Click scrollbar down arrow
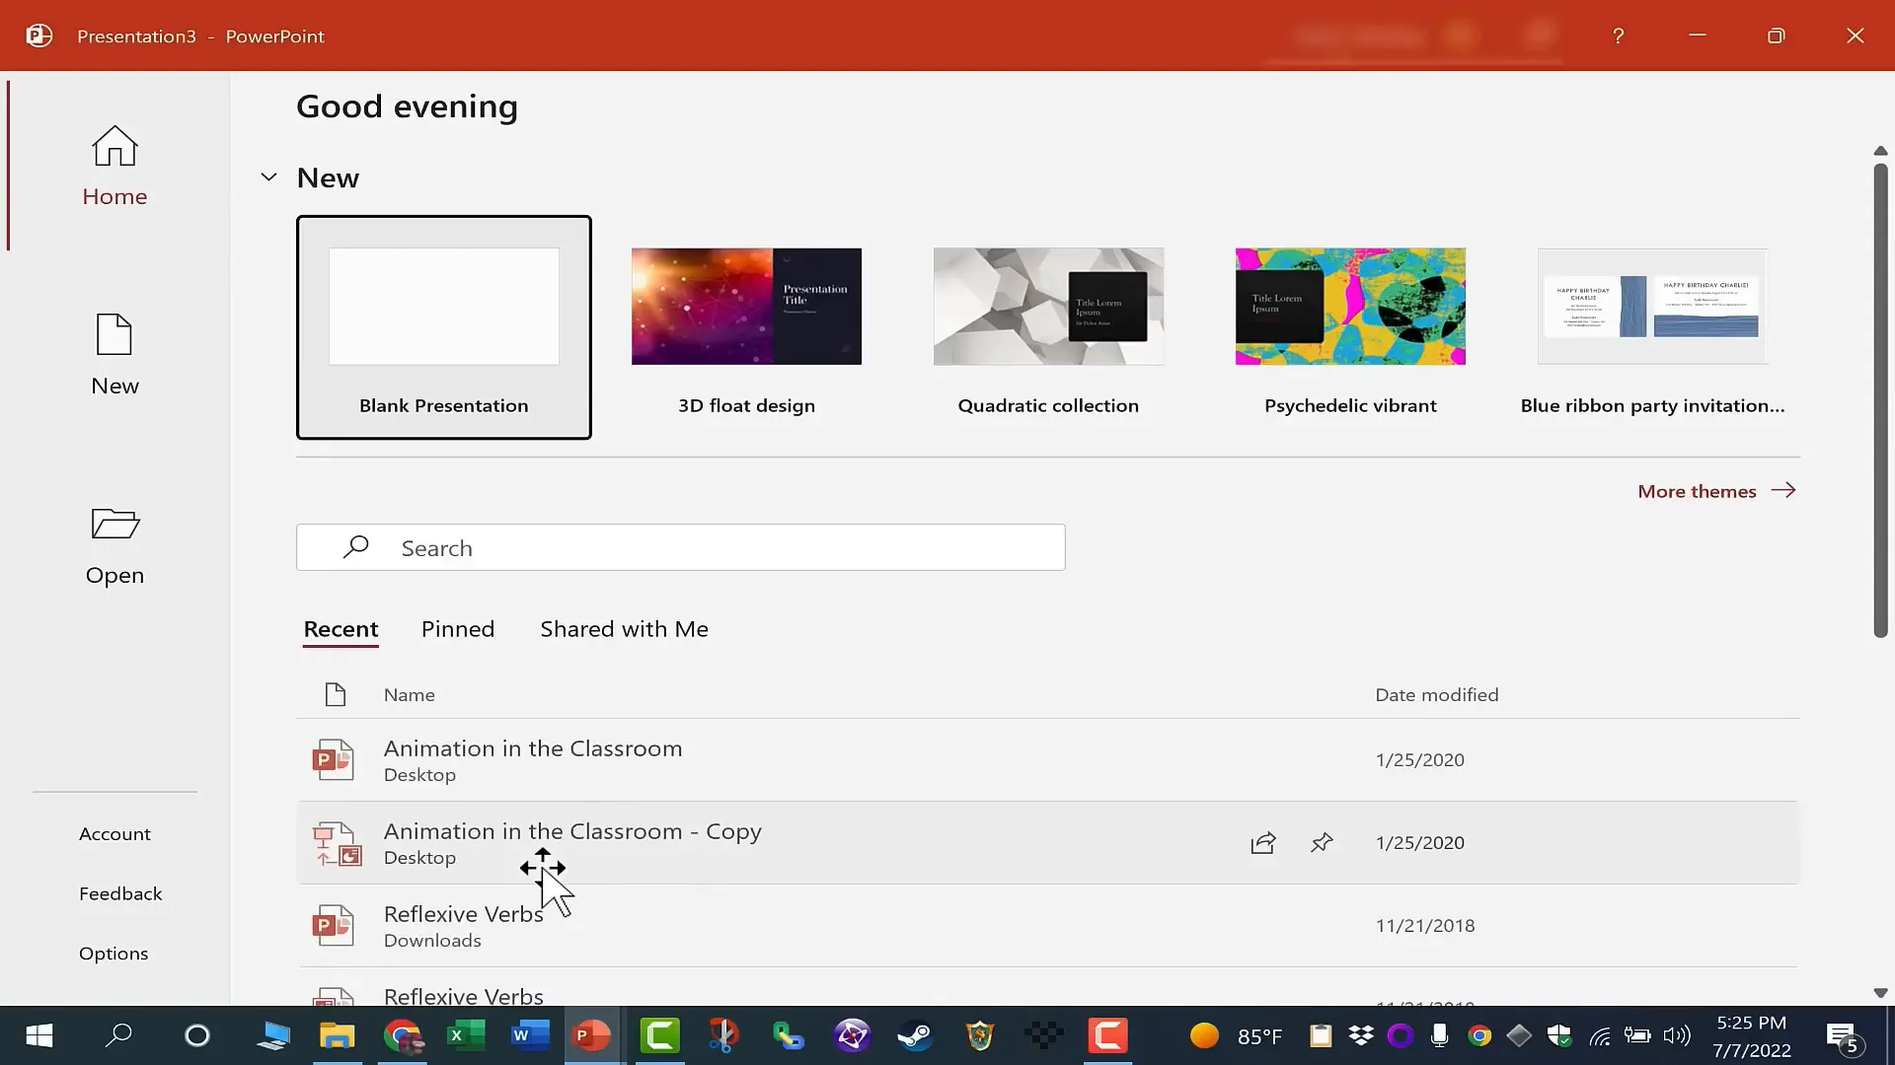Screen dimensions: 1895x1065 pyautogui.click(x=1880, y=993)
